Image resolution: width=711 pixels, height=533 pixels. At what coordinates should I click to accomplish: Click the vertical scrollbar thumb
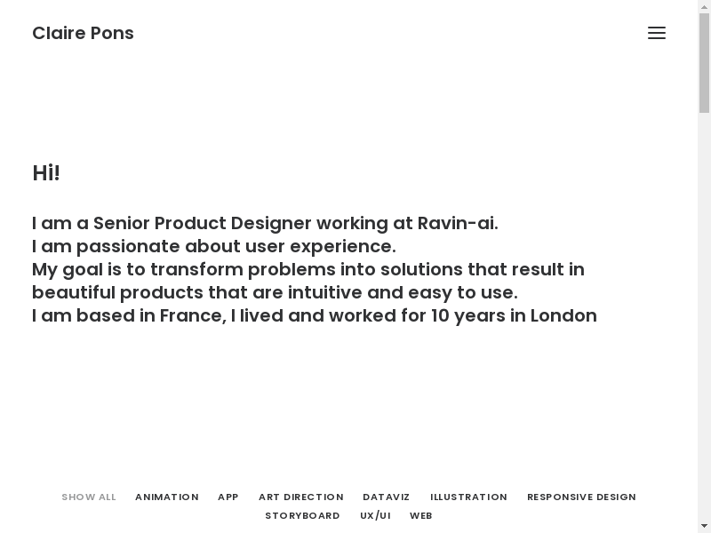click(x=704, y=62)
